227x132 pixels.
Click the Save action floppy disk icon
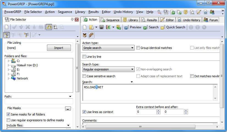click(x=101, y=27)
